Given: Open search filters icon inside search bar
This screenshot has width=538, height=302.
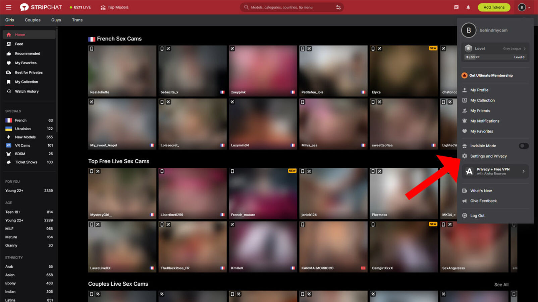Looking at the screenshot, I should (338, 7).
